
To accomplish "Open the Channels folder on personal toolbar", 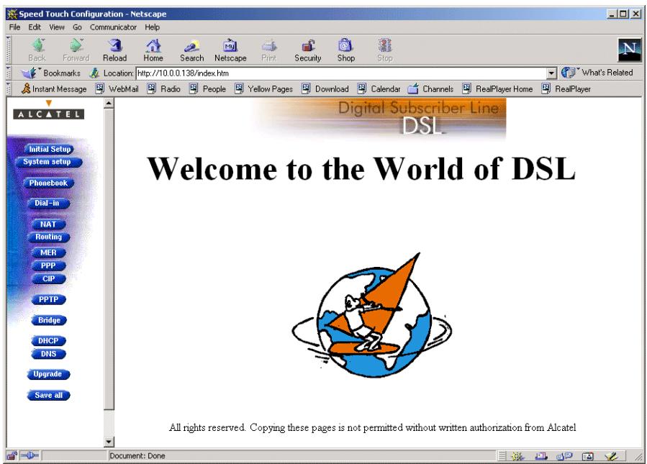I will click(430, 88).
